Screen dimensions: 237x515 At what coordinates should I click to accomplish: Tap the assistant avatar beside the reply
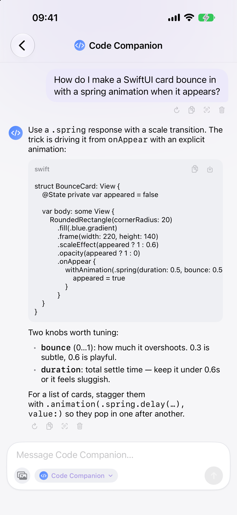pos(16,133)
